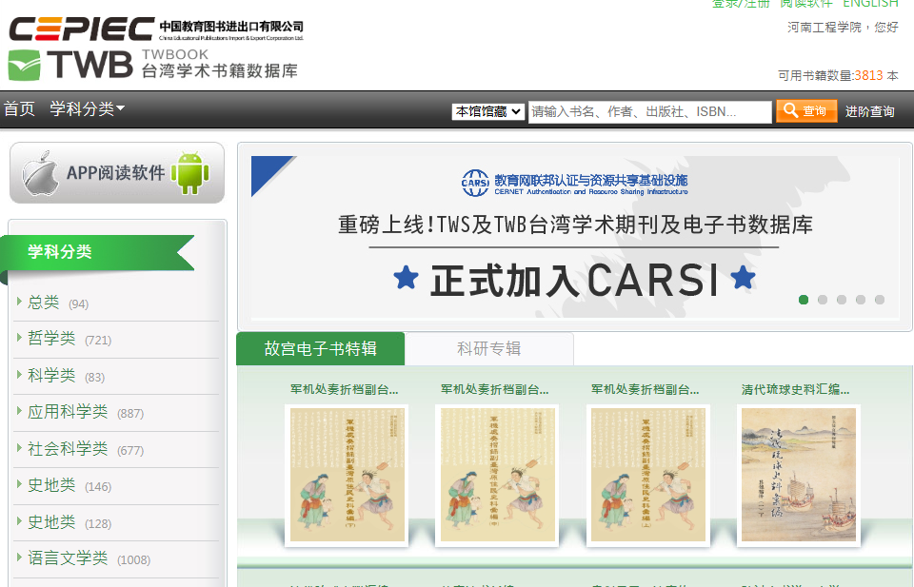Click the 清代琉球史料汇编... title link

[x=795, y=389]
